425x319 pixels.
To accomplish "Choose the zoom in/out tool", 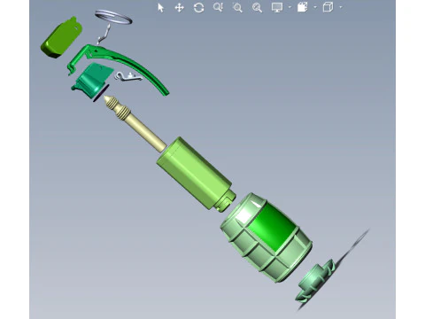I will [x=218, y=7].
